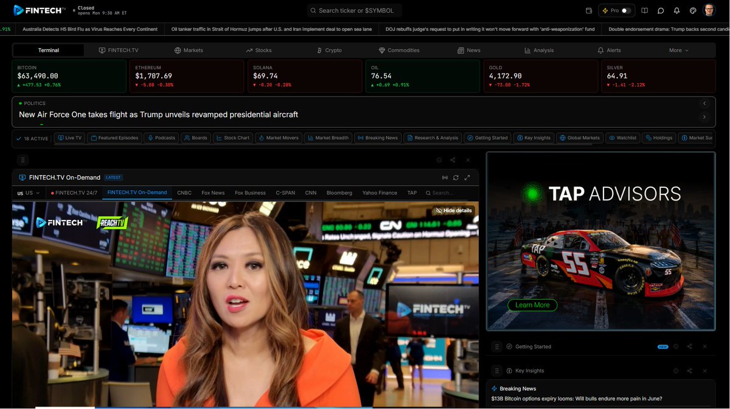Toggle the Market Breadth widget chip
This screenshot has width=730, height=409.
pyautogui.click(x=328, y=138)
